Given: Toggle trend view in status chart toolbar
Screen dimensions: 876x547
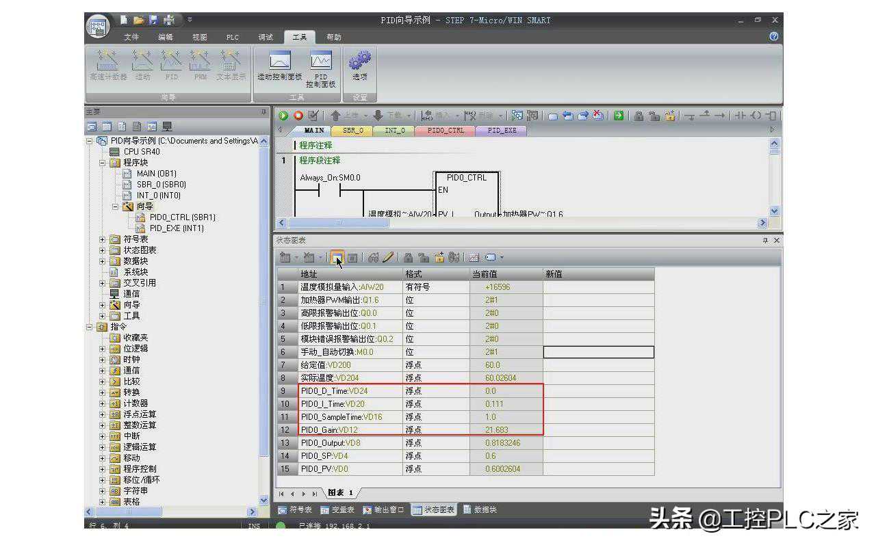Looking at the screenshot, I should point(474,258).
